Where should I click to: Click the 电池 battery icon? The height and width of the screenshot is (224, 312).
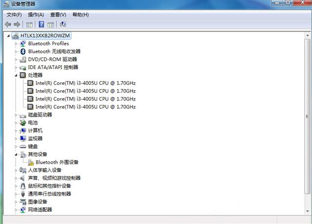[x=23, y=123]
